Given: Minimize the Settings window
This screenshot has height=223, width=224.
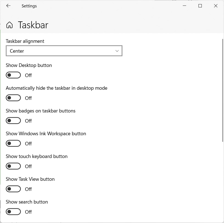Looking at the screenshot, I should click(x=184, y=6).
